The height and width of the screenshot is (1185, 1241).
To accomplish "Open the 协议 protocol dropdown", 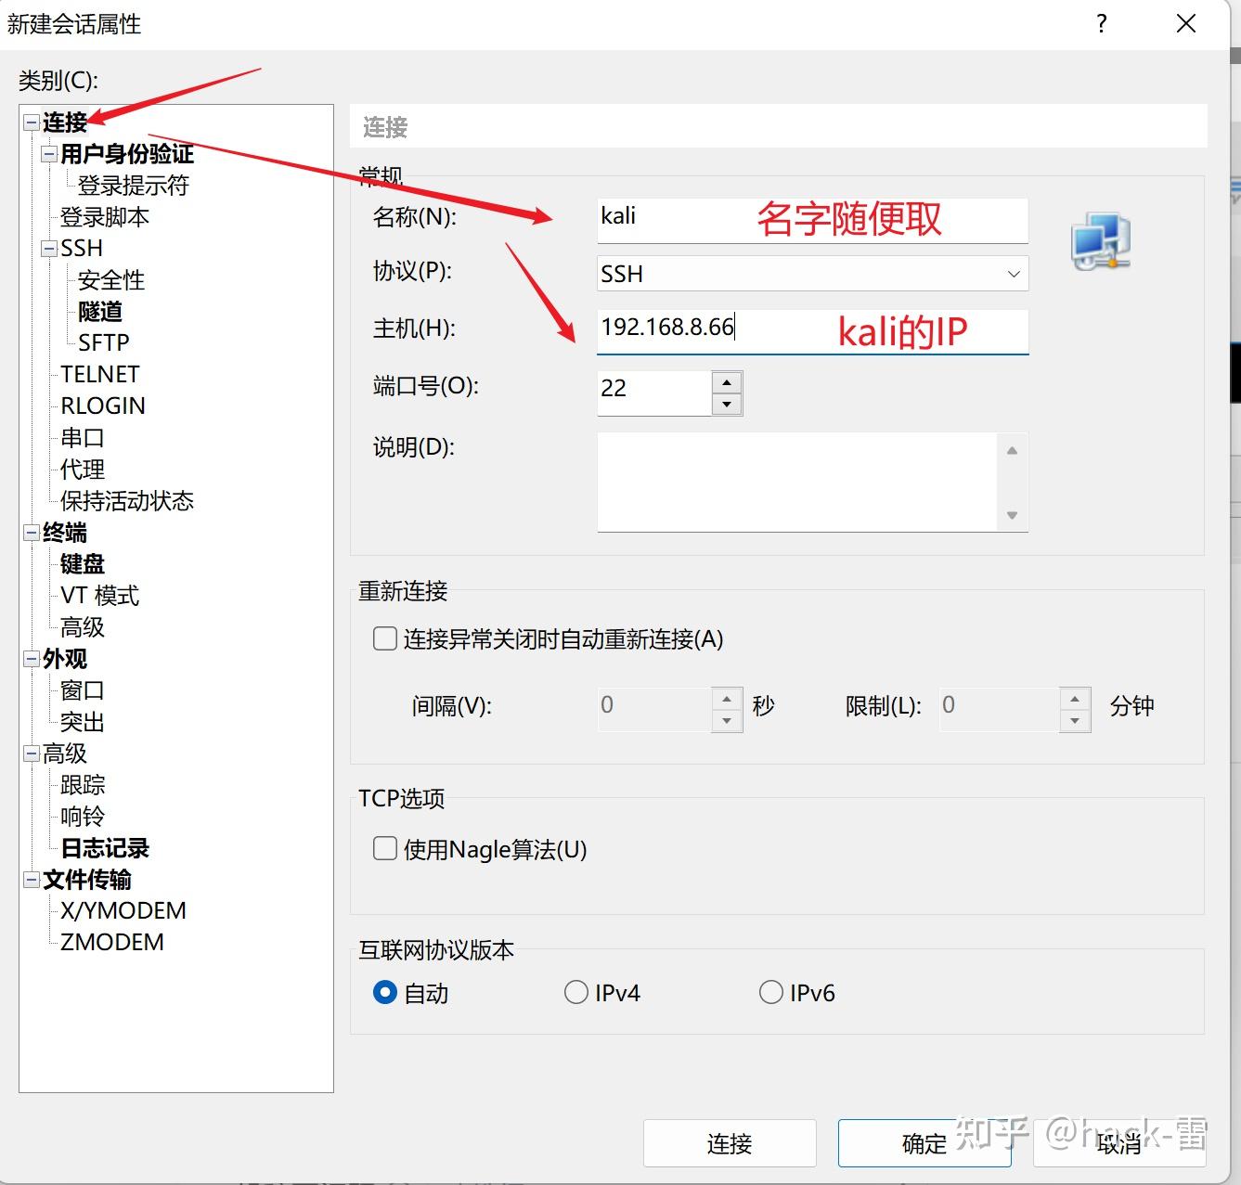I will click(1012, 273).
